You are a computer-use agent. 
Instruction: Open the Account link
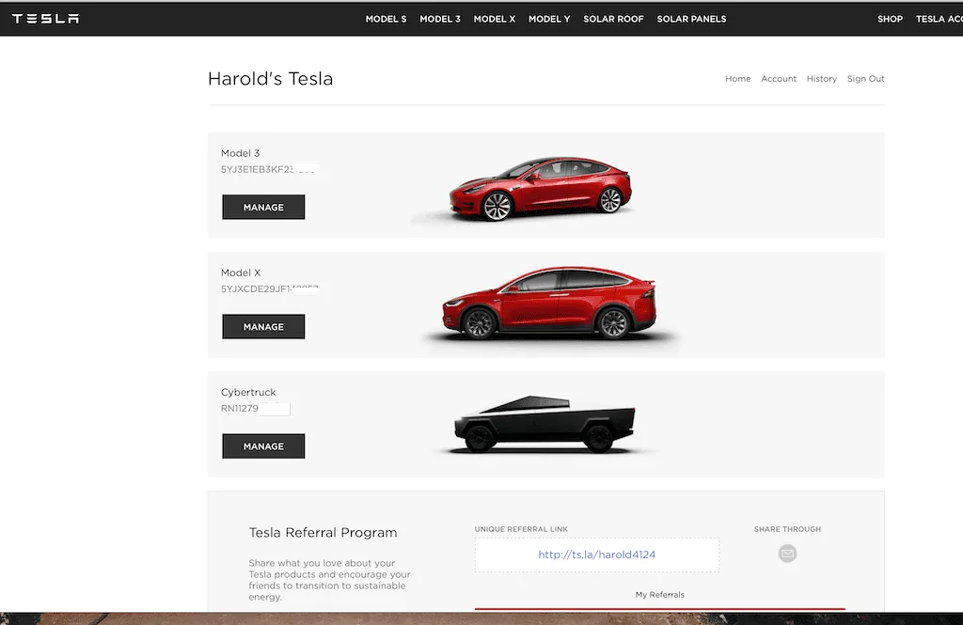779,79
